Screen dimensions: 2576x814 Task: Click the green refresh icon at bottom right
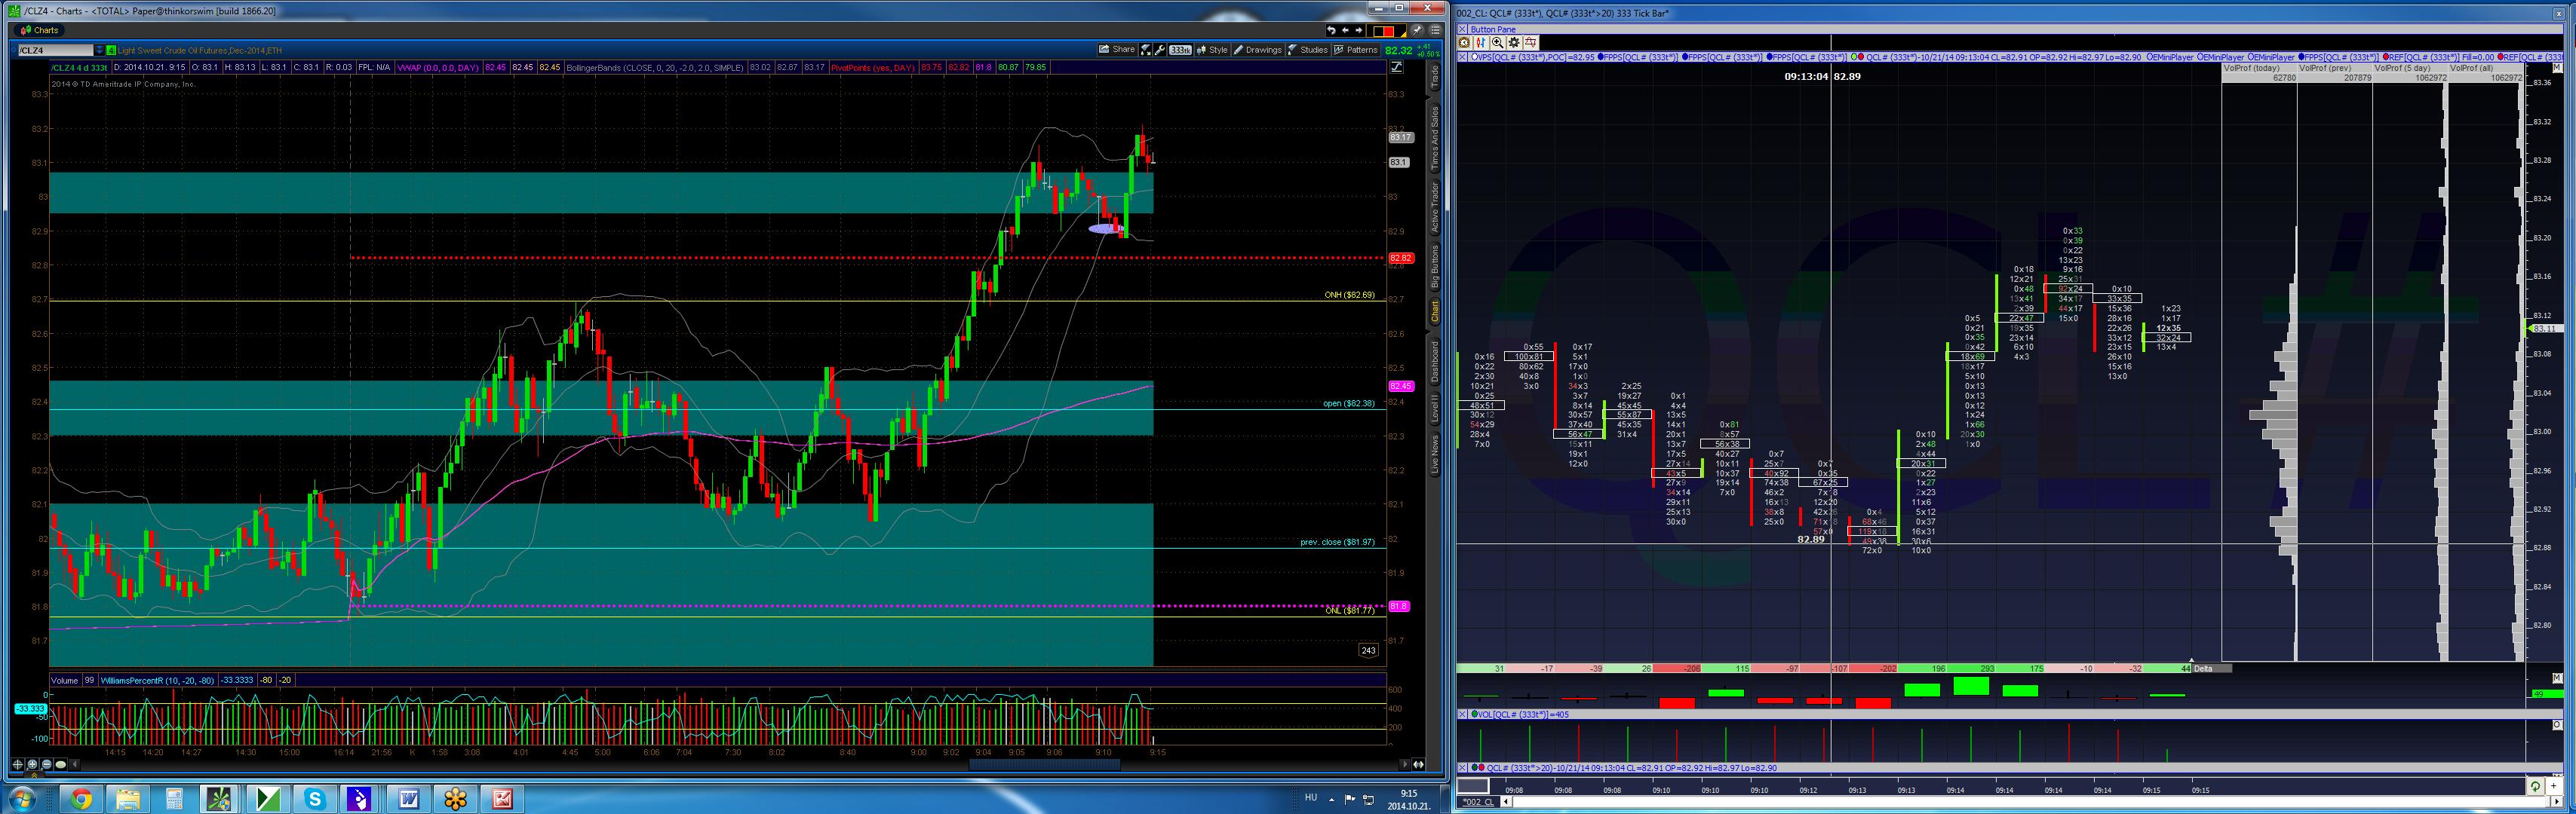click(x=2535, y=786)
